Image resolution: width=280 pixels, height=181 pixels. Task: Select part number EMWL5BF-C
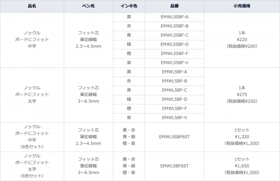coord(175,90)
